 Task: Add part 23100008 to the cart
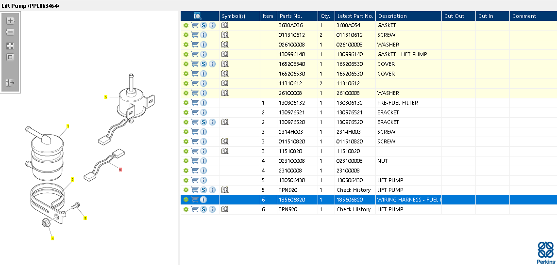[195, 171]
